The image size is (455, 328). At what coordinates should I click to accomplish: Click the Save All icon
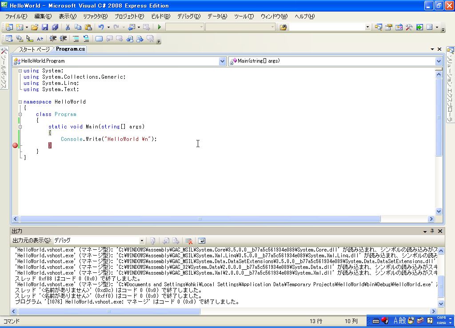55,27
